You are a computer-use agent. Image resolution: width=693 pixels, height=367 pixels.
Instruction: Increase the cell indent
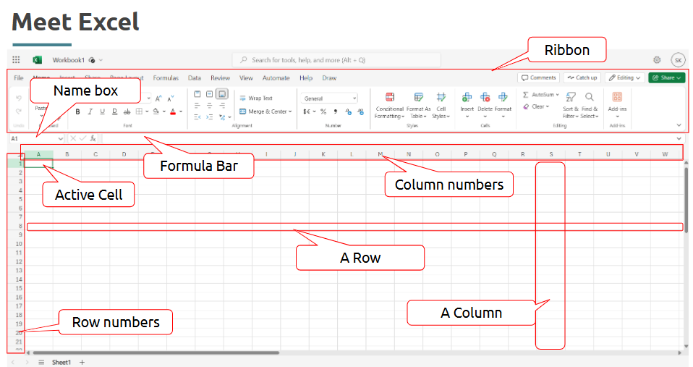tap(210, 117)
